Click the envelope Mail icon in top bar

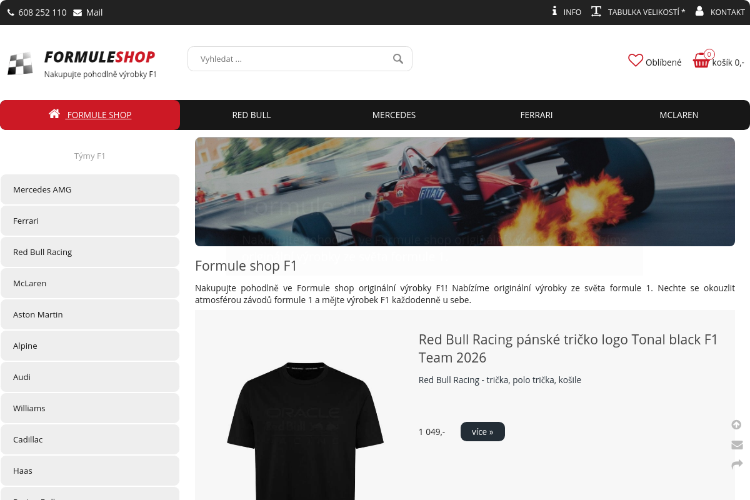(x=77, y=12)
